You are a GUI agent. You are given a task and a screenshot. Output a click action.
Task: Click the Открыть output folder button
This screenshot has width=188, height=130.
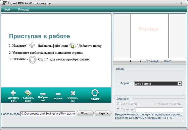point(103,113)
